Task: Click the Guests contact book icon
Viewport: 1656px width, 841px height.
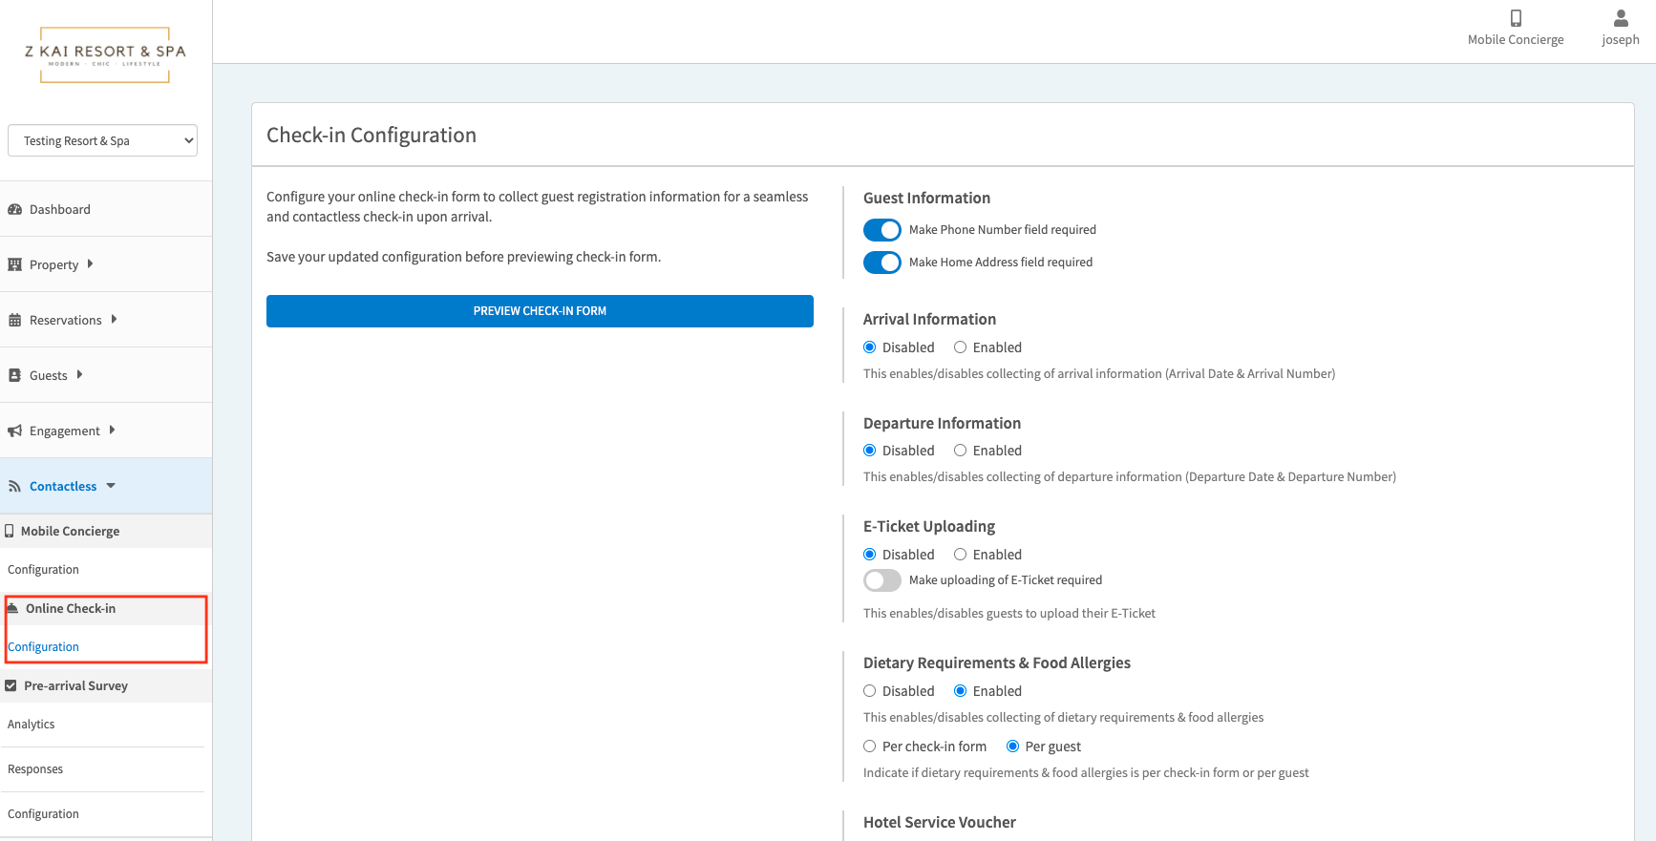Action: coord(14,376)
